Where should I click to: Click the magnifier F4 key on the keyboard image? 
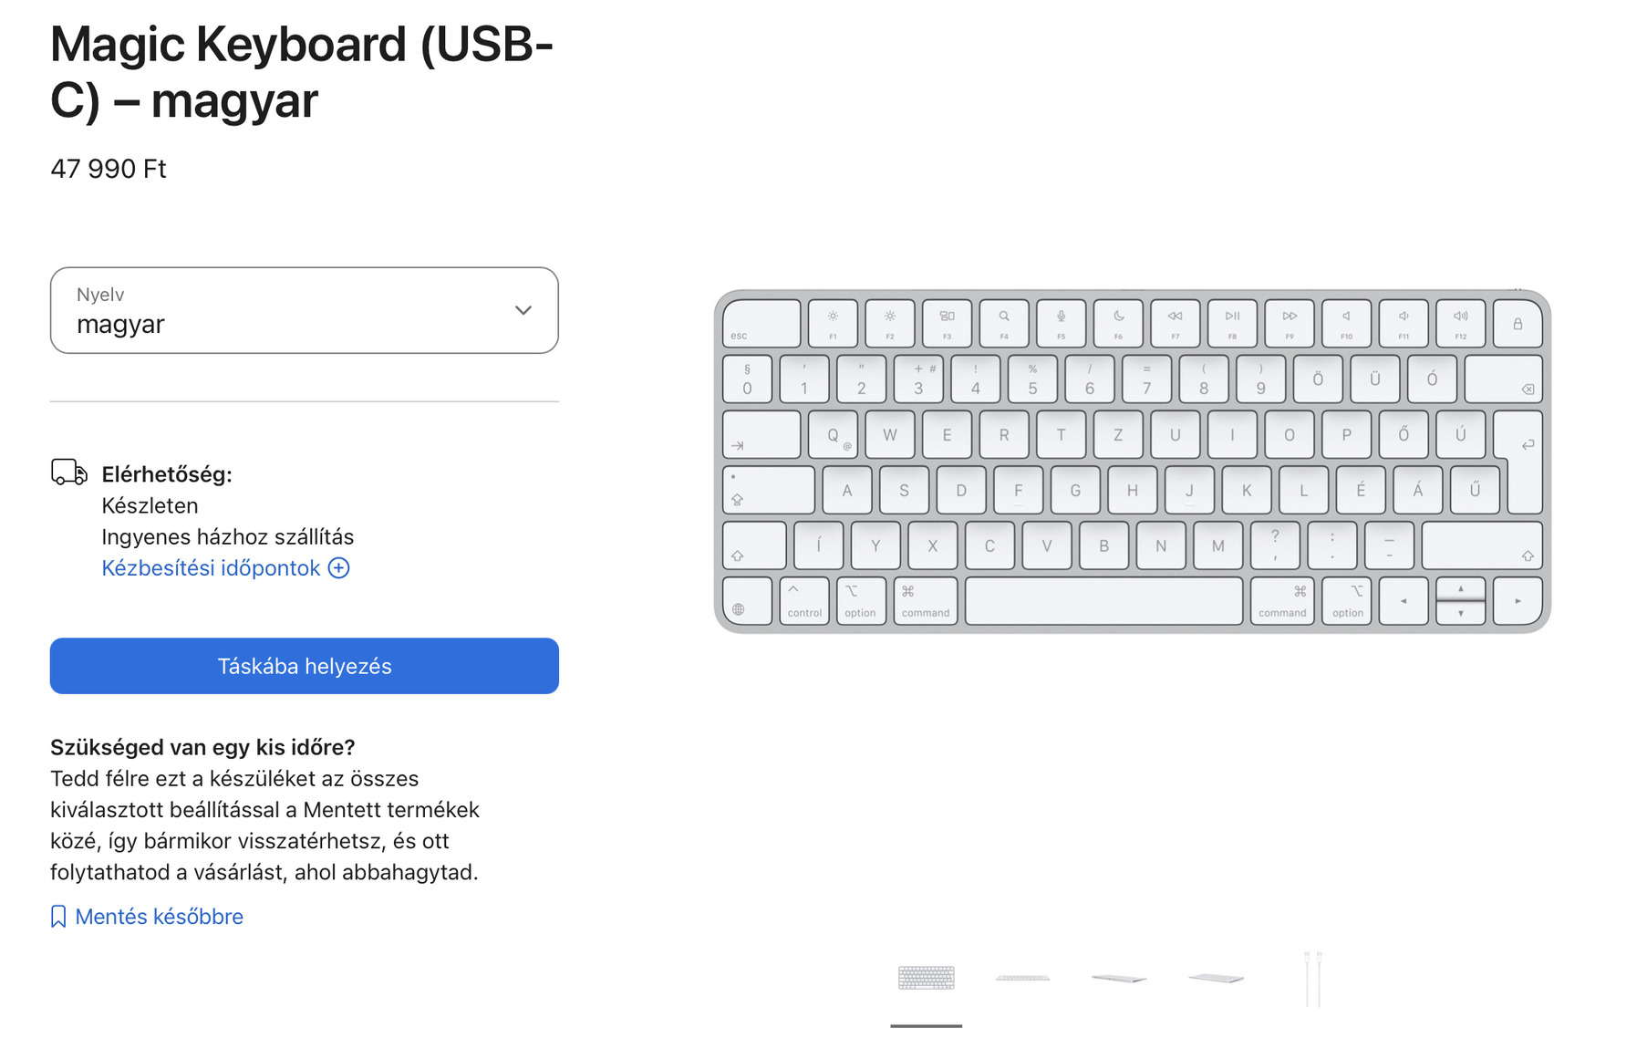1004,323
